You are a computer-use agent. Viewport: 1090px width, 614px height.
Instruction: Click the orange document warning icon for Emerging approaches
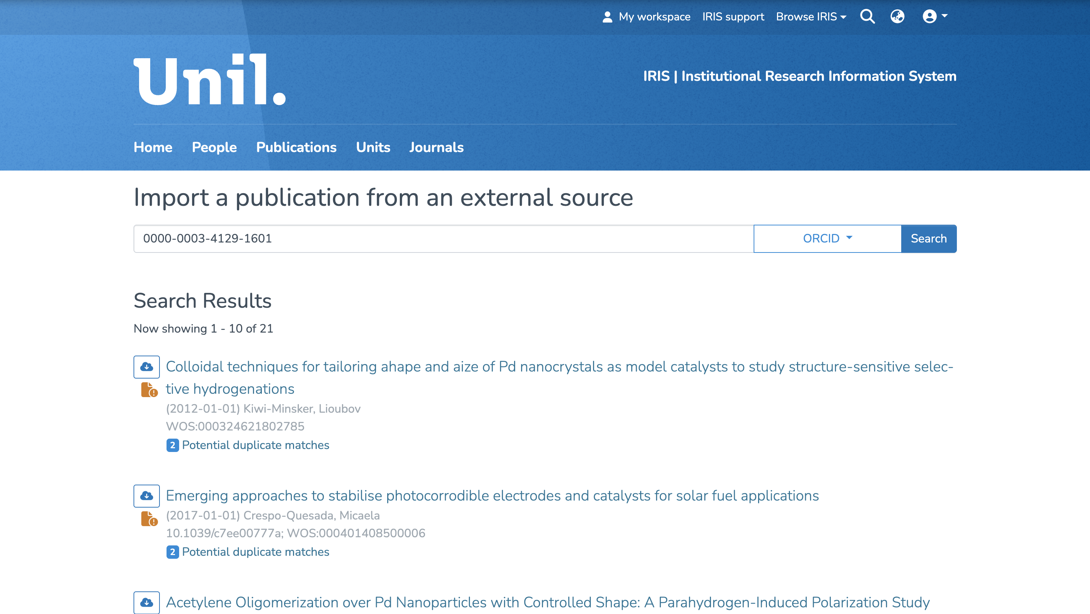[x=149, y=519]
